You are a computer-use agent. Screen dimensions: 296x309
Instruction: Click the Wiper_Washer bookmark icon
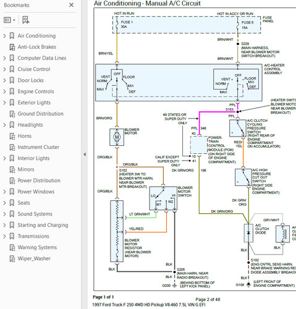(x=12, y=258)
